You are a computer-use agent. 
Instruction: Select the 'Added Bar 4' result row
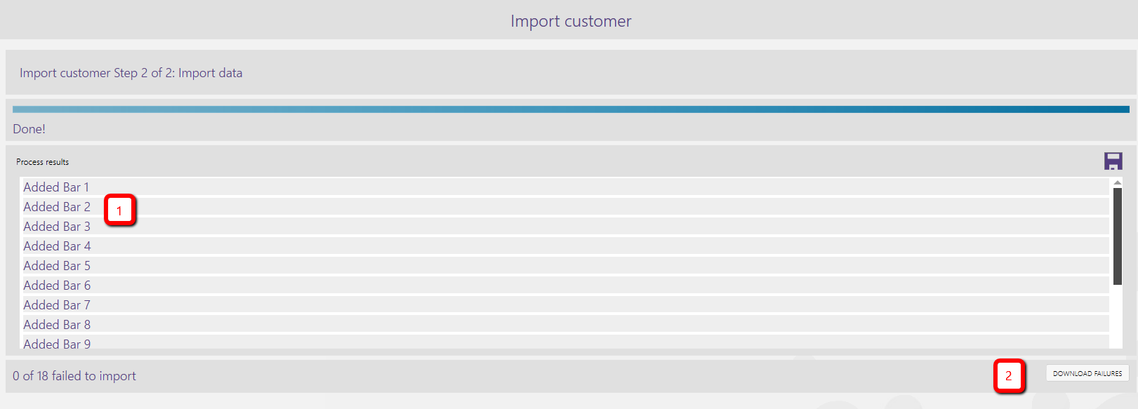[564, 246]
